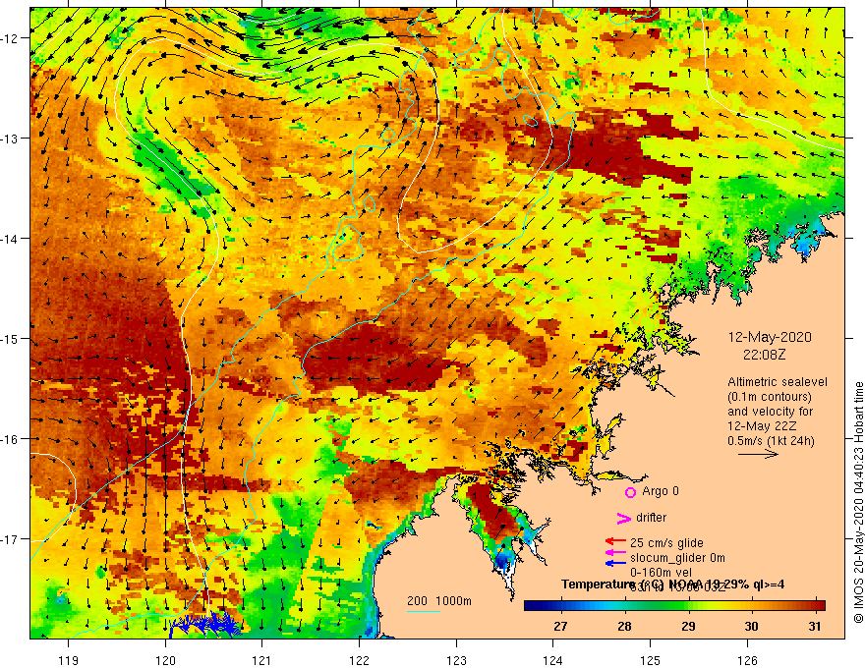Click latitude axis label -13
865x668 pixels.
[10, 139]
